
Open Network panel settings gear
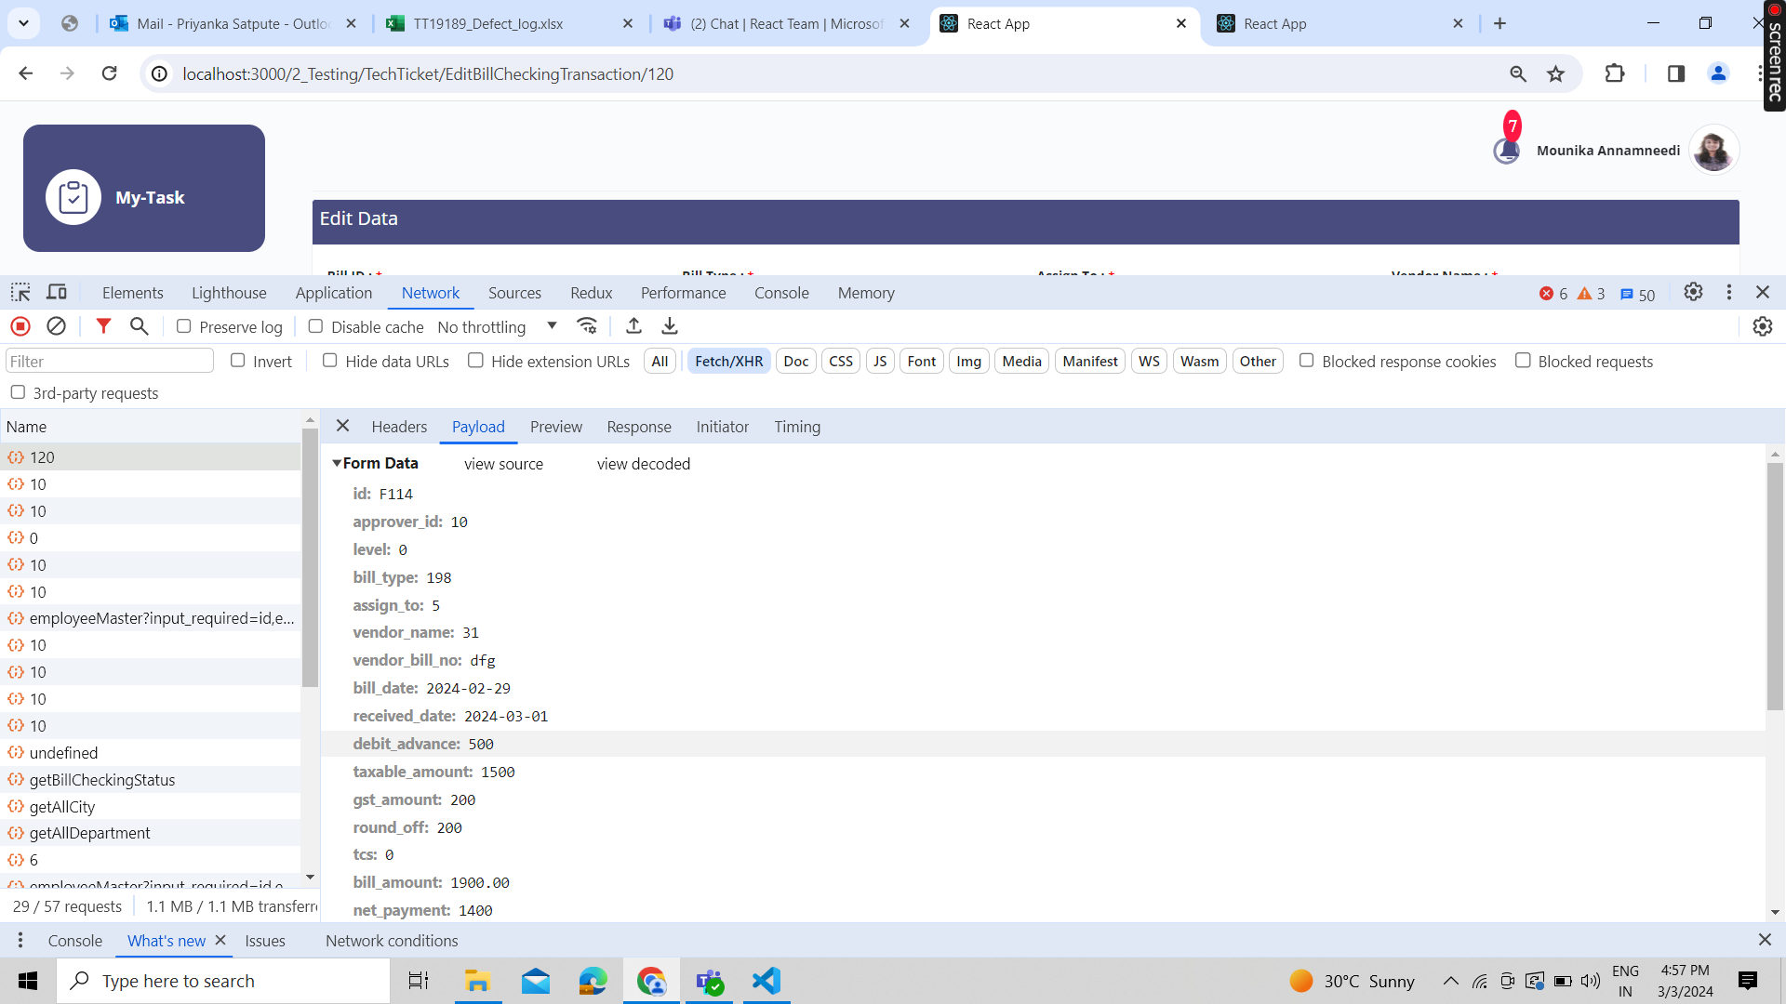(1763, 326)
